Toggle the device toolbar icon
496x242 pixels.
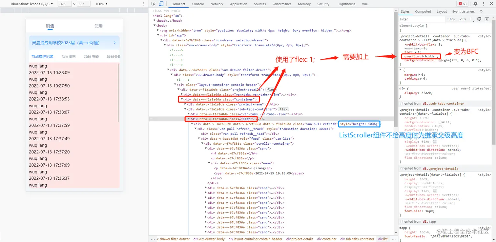[x=161, y=4]
